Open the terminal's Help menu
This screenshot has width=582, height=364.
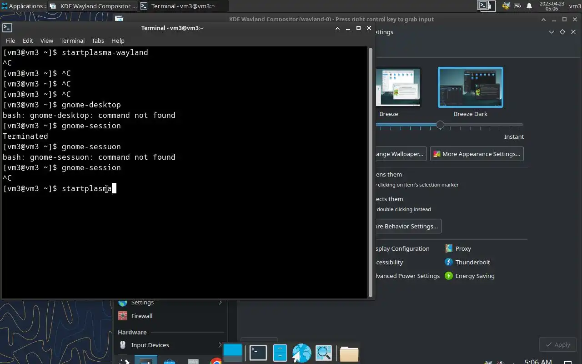[118, 40]
